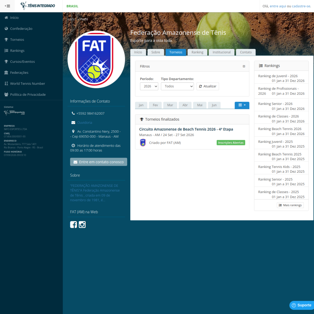Open the FAT Instagram page icon

tap(82, 225)
